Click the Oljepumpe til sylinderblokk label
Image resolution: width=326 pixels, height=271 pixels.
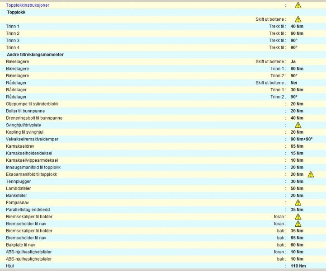coord(32,104)
